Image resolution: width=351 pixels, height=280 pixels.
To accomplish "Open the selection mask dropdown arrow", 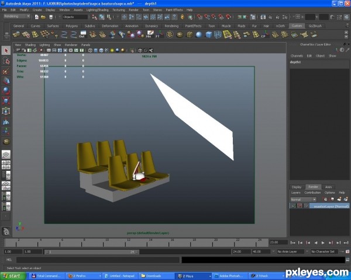I will pyautogui.click(x=60, y=17).
